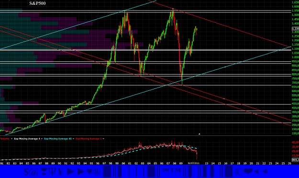Click year label 13 on the time axis
Image resolution: width=299 pixels, height=178 pixels.
pyautogui.click(x=207, y=163)
